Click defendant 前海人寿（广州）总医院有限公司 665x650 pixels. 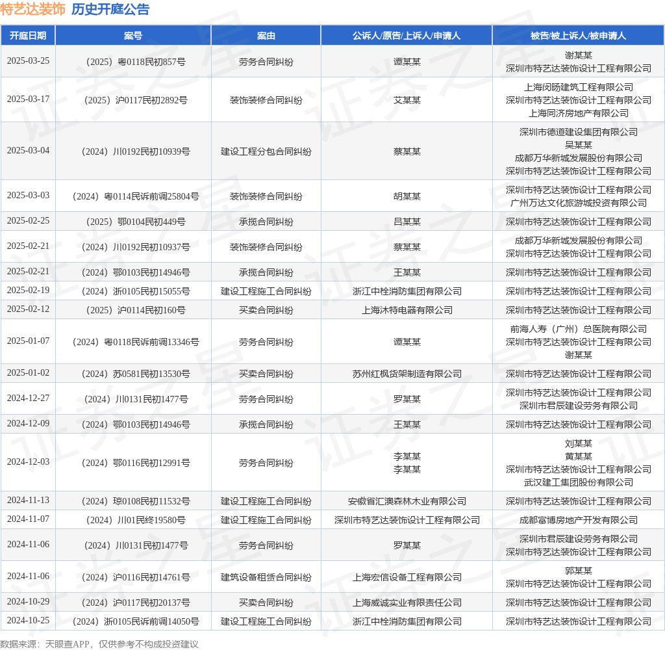click(x=578, y=329)
